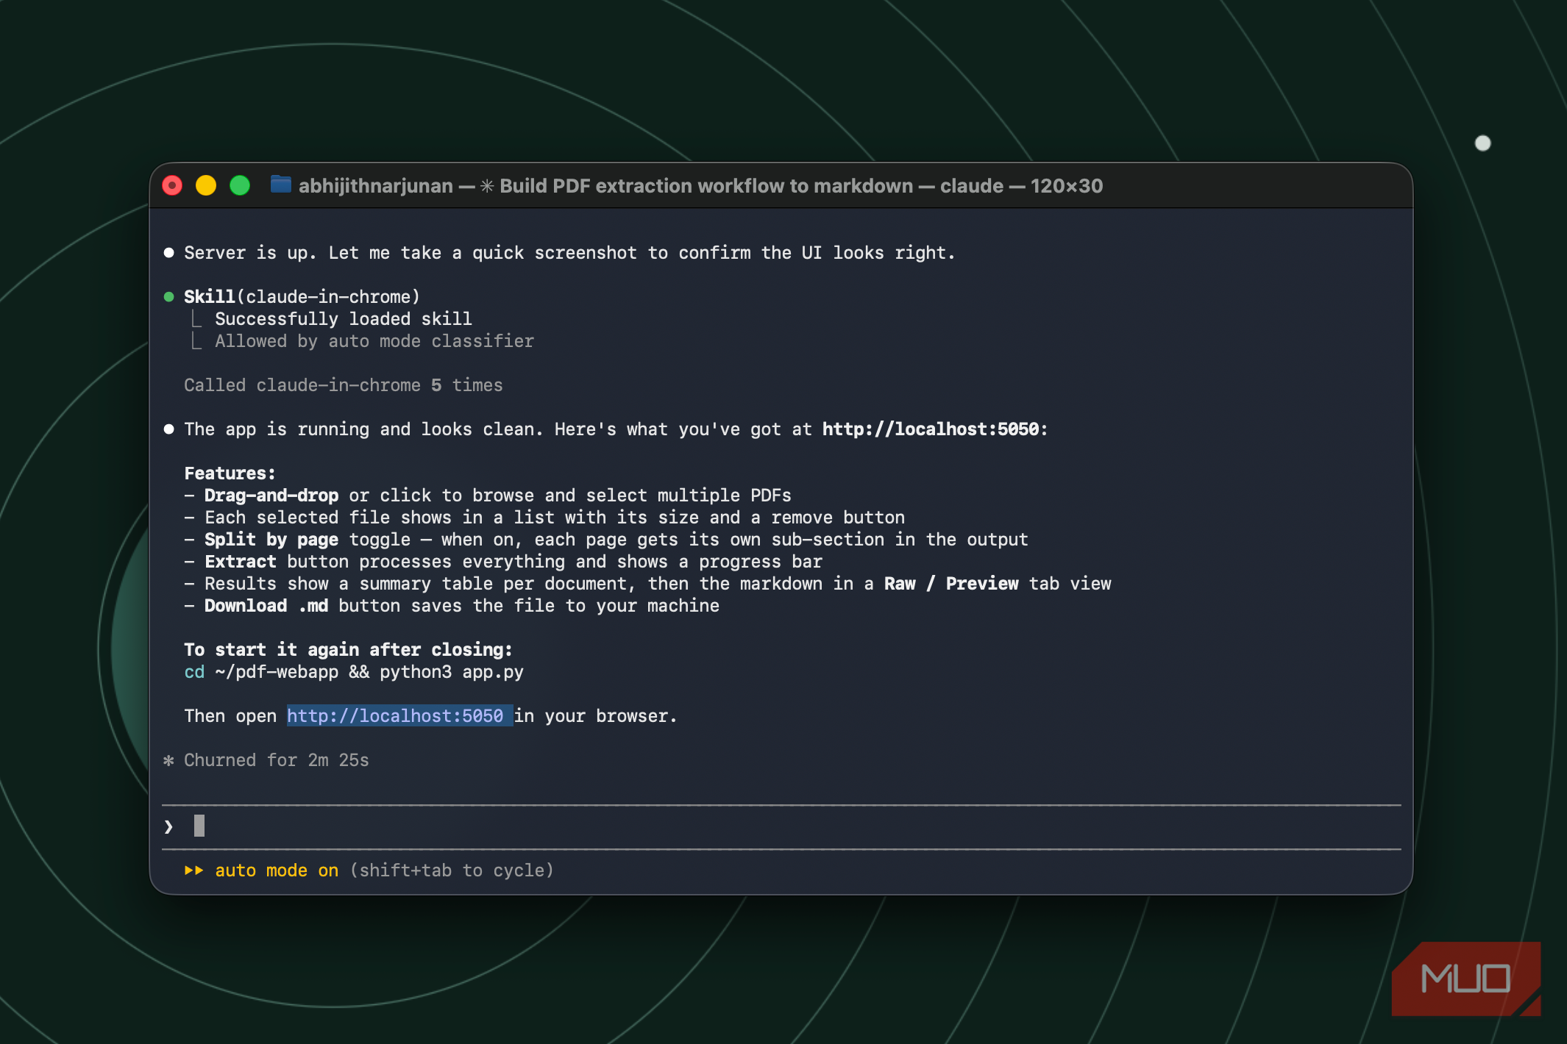Click the 'cd ~/pdf-webapp && python3 app.py' command
The width and height of the screenshot is (1567, 1044).
(x=354, y=671)
